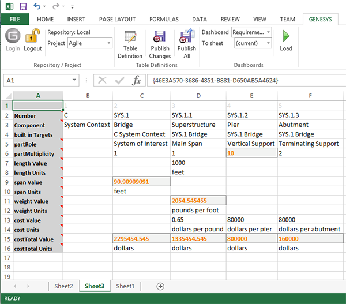Click the Load dashboard arrow icon
This screenshot has width=346, height=304.
point(286,37)
